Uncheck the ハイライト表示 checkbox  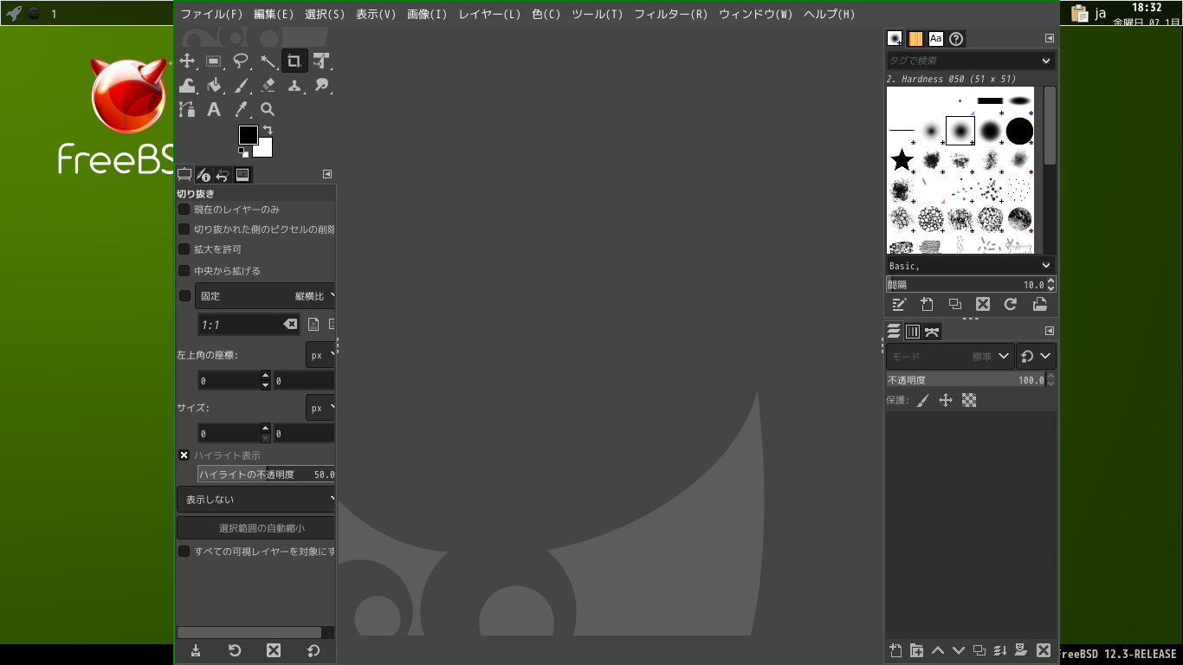(184, 455)
